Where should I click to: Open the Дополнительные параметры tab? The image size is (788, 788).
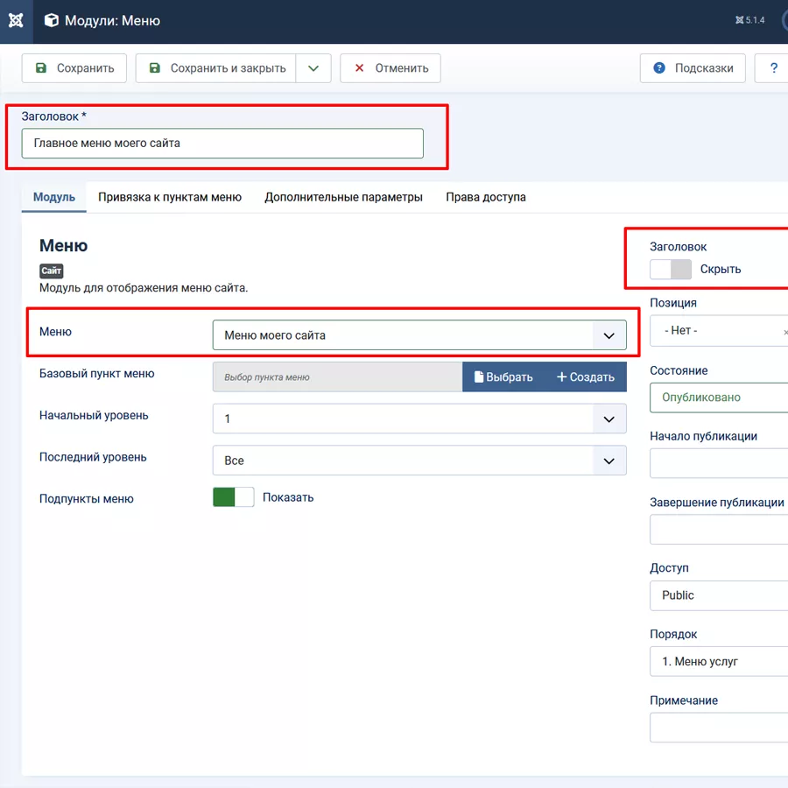pyautogui.click(x=343, y=198)
